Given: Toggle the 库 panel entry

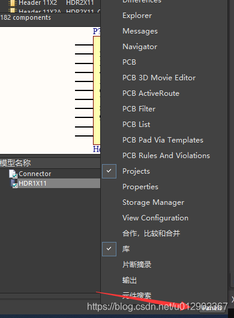Looking at the screenshot, I should click(126, 249).
